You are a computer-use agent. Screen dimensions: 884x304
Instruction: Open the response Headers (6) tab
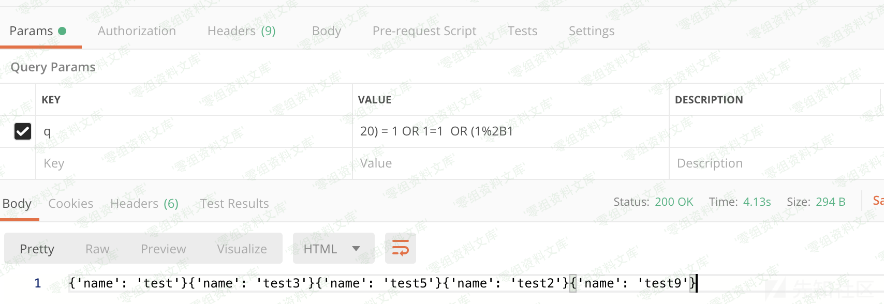[144, 204]
